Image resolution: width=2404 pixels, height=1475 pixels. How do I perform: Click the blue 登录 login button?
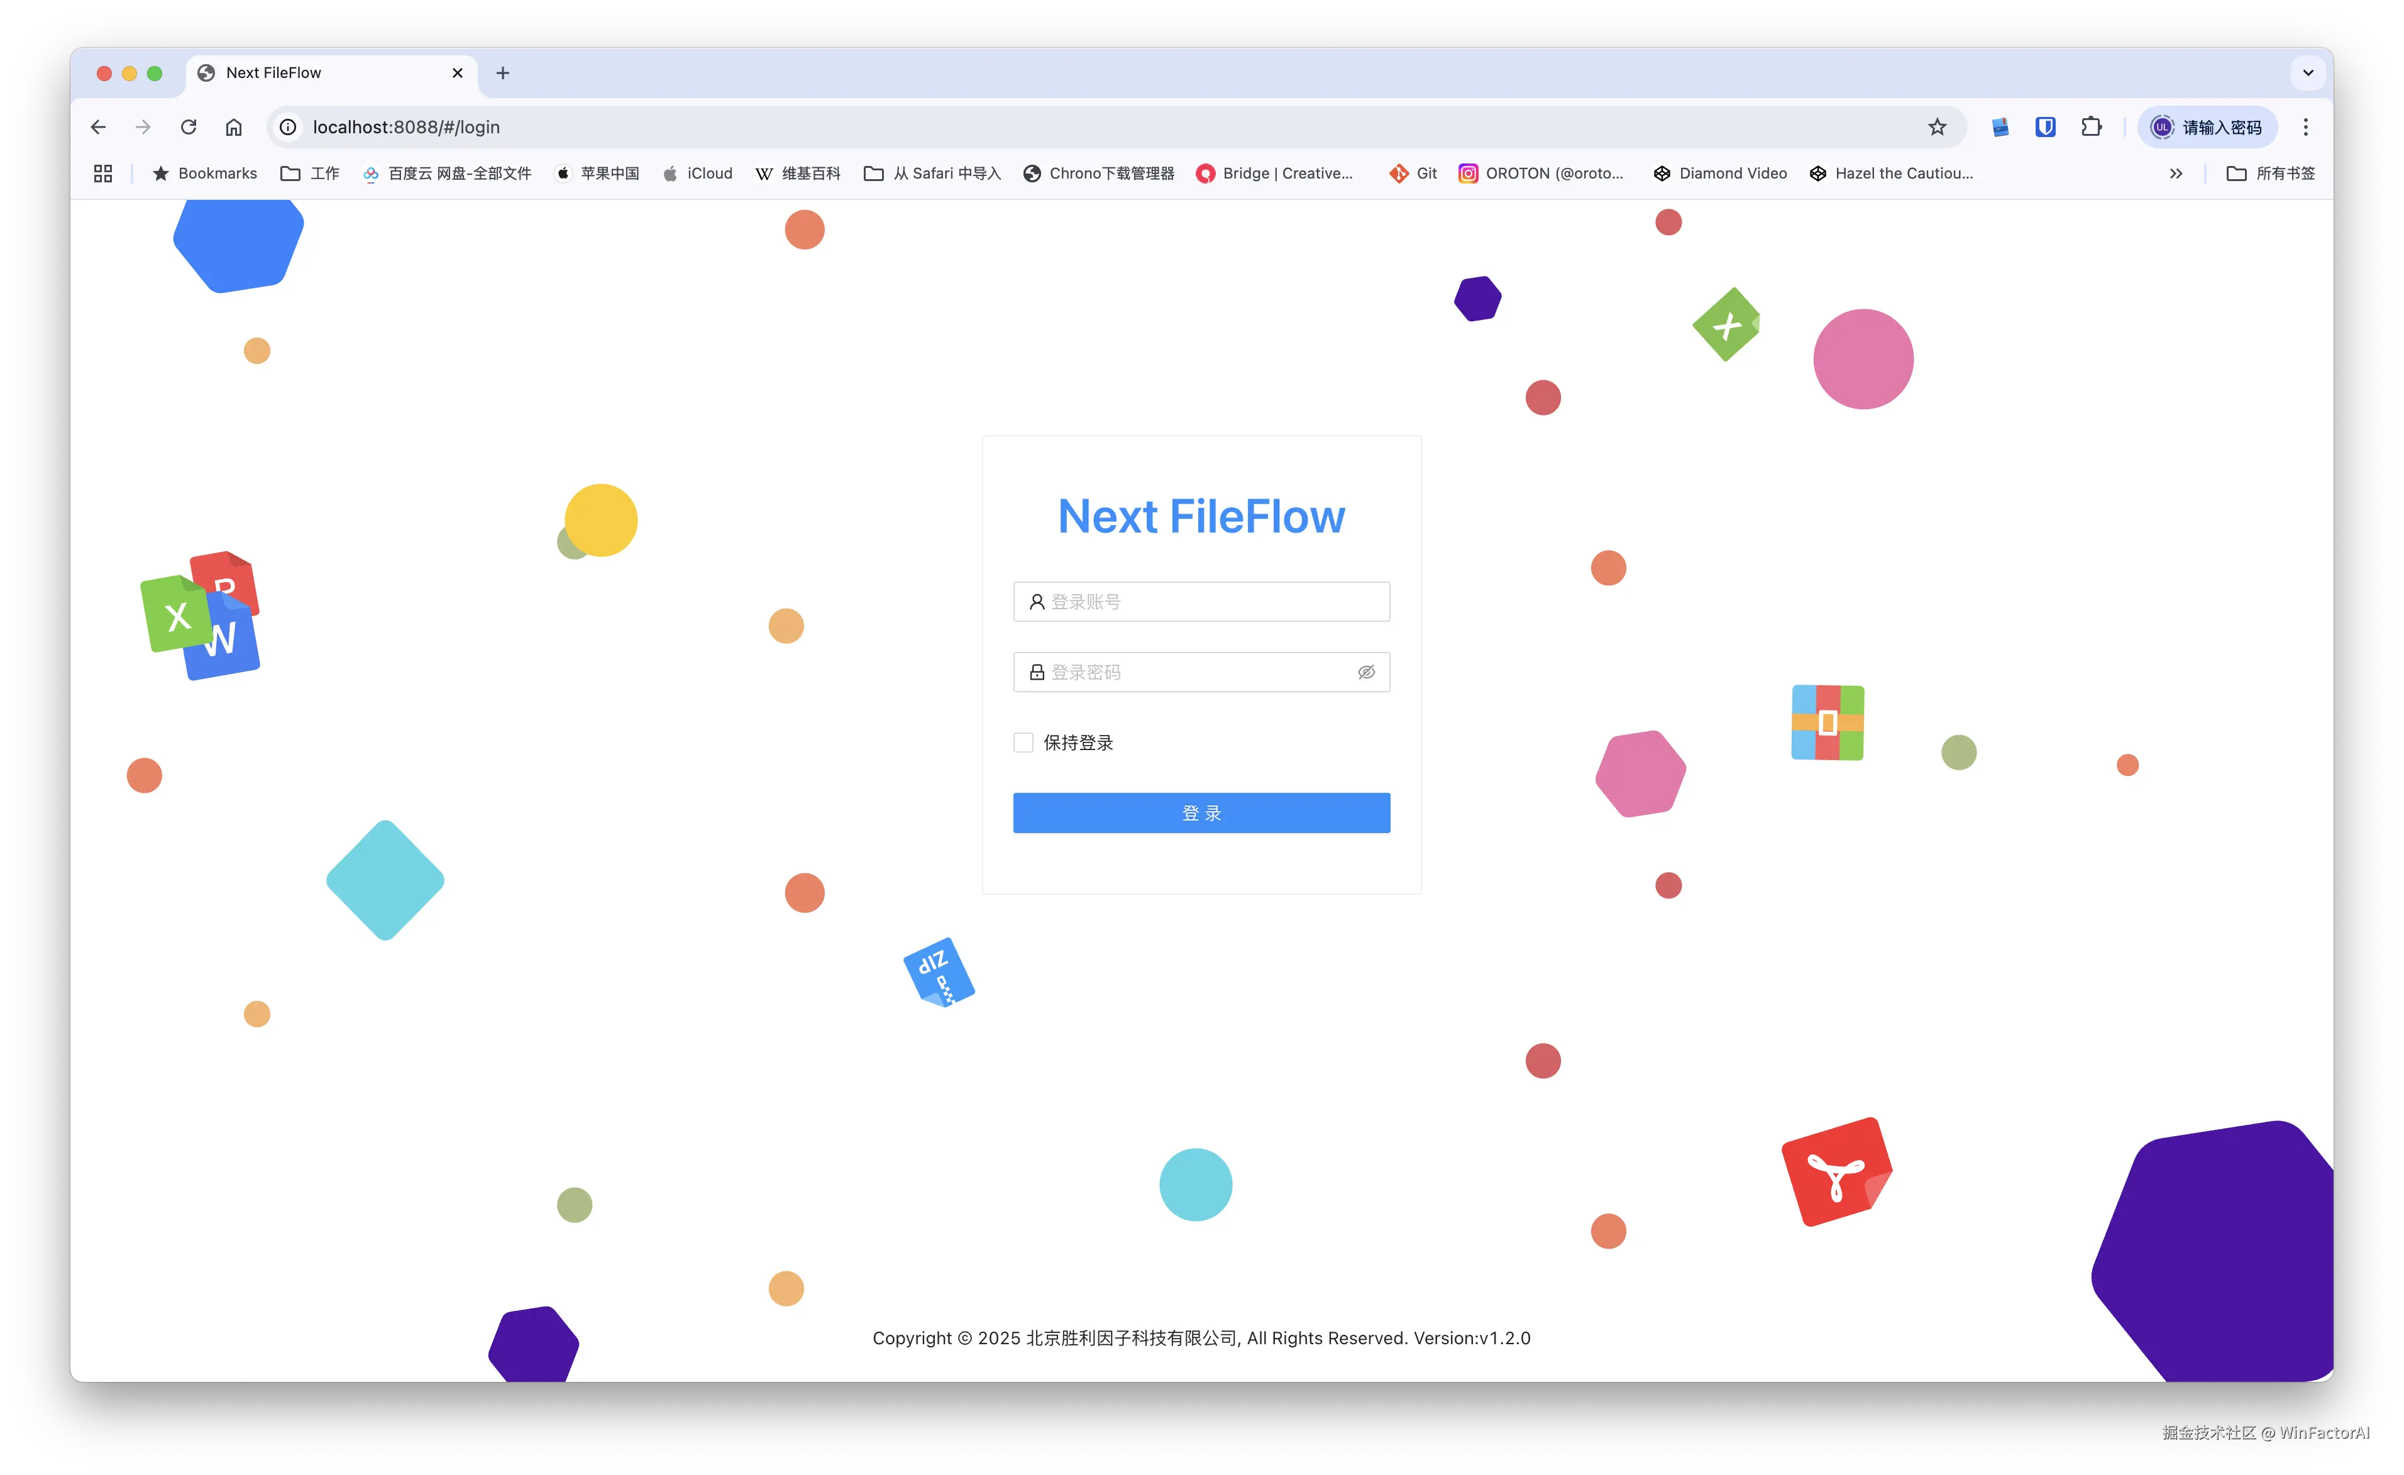click(1201, 812)
